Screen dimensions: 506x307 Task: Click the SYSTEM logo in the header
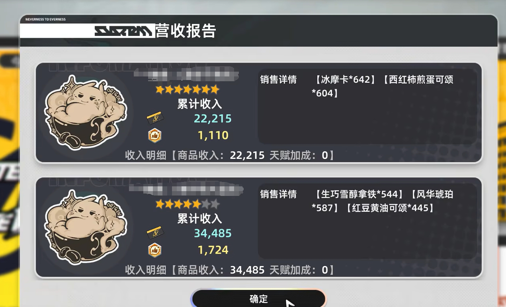pyautogui.click(x=123, y=31)
